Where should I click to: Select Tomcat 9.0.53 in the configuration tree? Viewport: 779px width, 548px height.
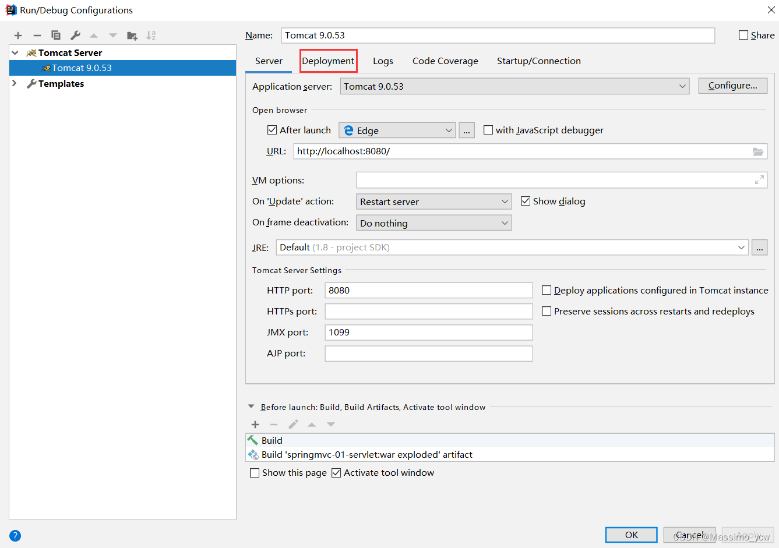tap(122, 68)
